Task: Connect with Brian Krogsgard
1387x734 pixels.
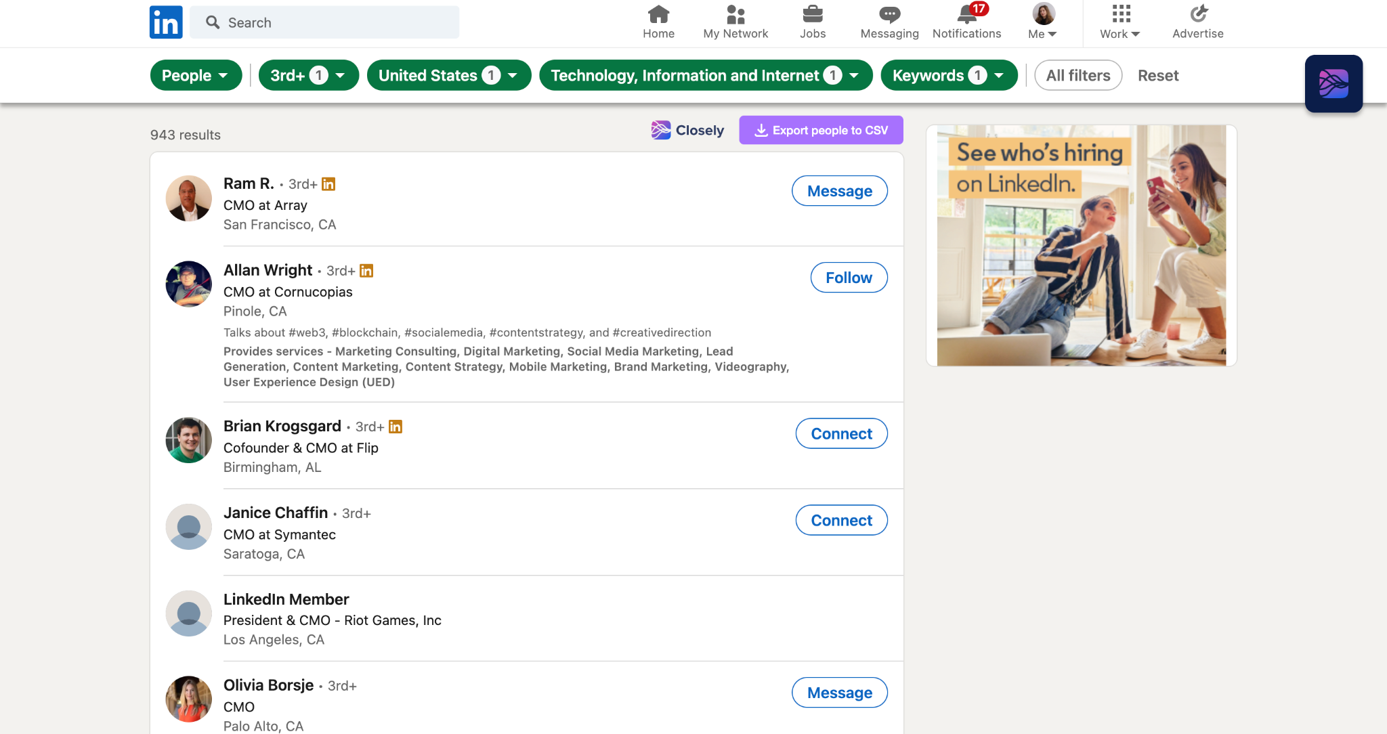Action: click(842, 433)
